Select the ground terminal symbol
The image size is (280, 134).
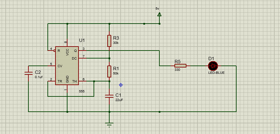[x=109, y=124]
